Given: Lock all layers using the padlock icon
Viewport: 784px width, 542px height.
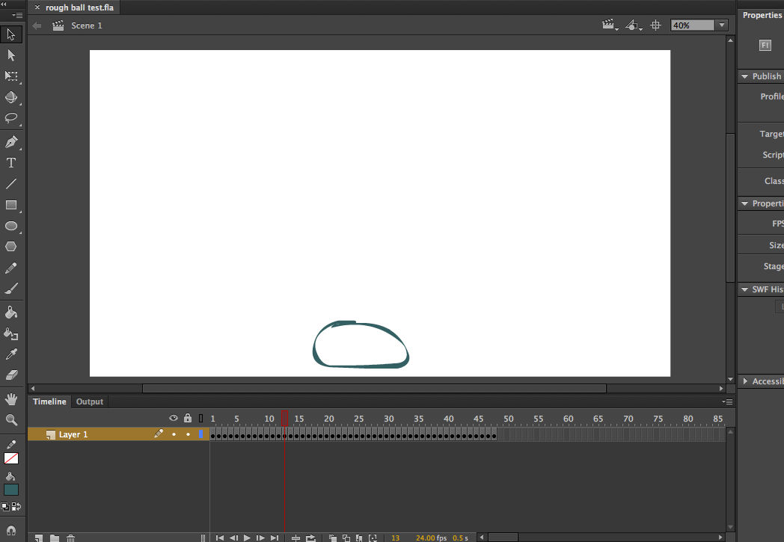Looking at the screenshot, I should pyautogui.click(x=187, y=417).
